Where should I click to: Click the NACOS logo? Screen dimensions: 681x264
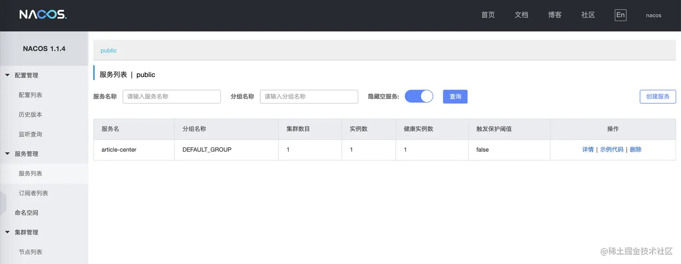click(43, 15)
